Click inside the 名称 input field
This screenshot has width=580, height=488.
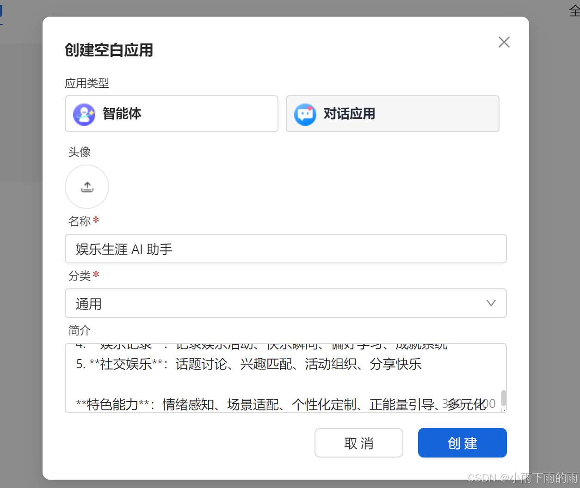tap(285, 249)
